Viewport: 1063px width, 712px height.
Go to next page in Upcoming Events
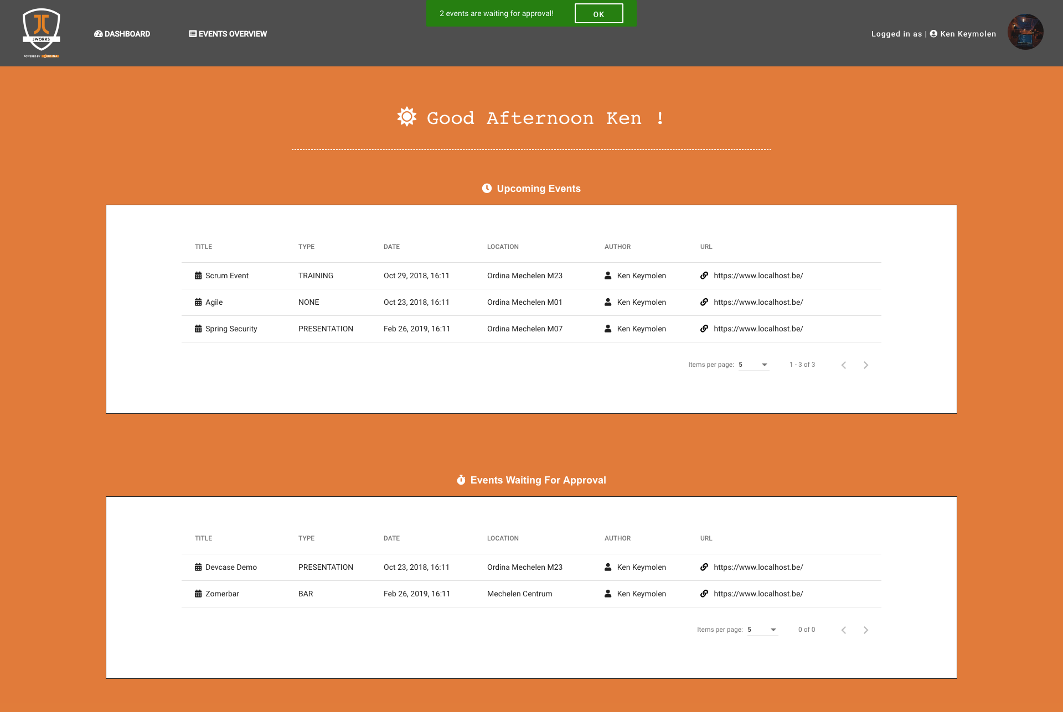click(x=866, y=365)
